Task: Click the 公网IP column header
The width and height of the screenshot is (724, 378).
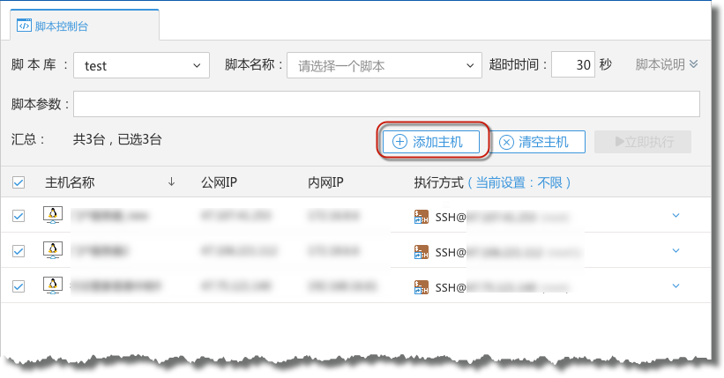Action: 219,182
